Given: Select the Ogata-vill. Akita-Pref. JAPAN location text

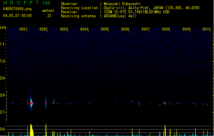Looking at the screenshot, I should [x=152, y=8].
